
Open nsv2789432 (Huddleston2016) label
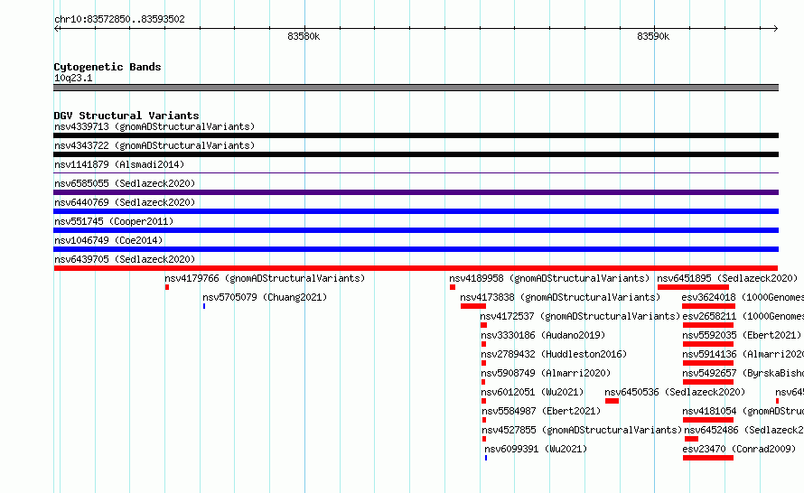tap(554, 354)
